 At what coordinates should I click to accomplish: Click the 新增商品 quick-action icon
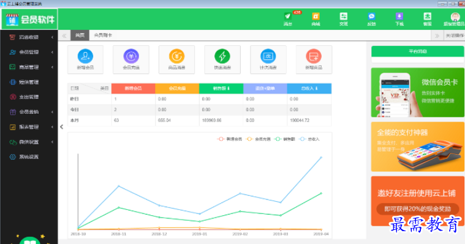314,56
